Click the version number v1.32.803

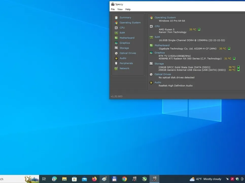tap(116, 96)
